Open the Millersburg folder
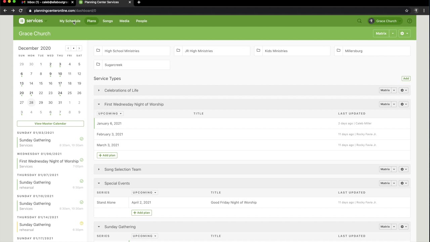The image size is (430, 242). click(372, 51)
